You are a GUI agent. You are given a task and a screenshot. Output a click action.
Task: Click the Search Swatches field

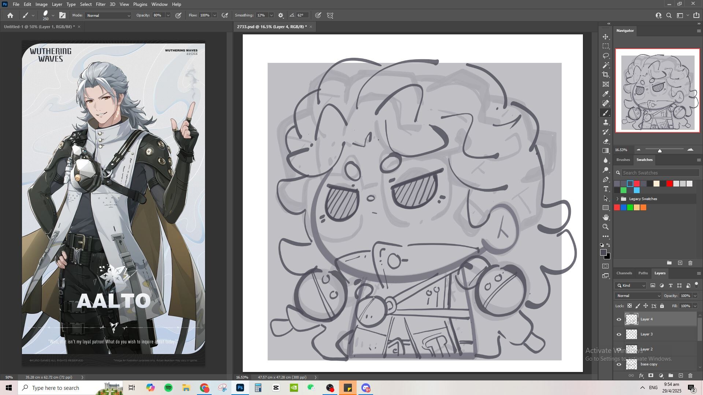pyautogui.click(x=661, y=173)
